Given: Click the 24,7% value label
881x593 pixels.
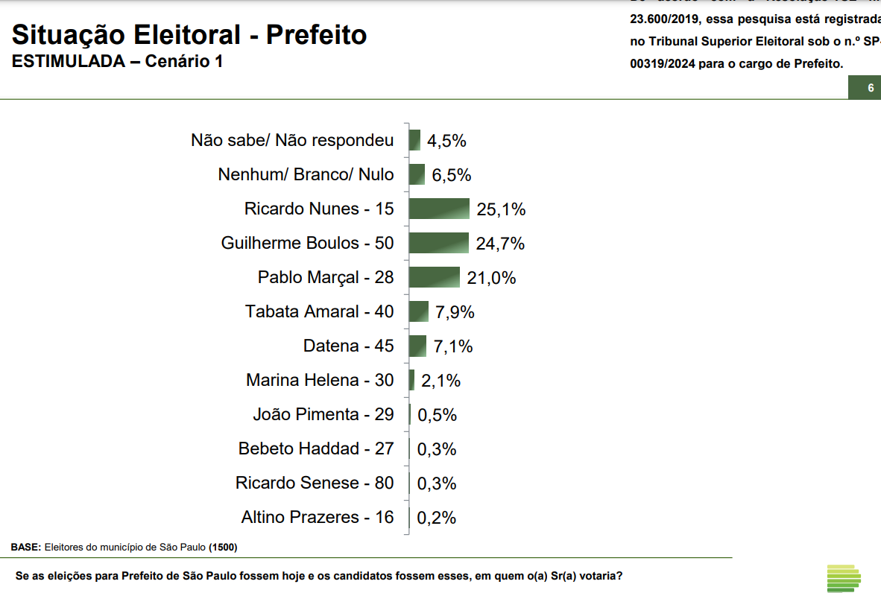Looking at the screenshot, I should pyautogui.click(x=500, y=244).
